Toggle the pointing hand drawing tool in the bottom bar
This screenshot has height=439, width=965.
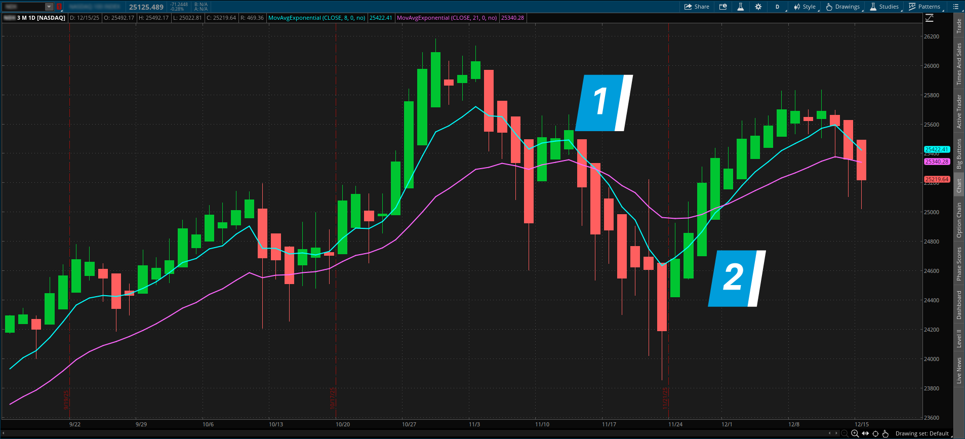pos(886,433)
